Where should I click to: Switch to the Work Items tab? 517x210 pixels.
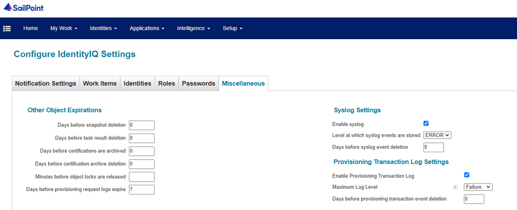[100, 84]
